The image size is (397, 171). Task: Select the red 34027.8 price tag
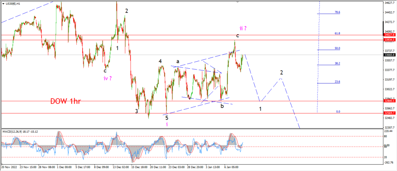point(390,35)
